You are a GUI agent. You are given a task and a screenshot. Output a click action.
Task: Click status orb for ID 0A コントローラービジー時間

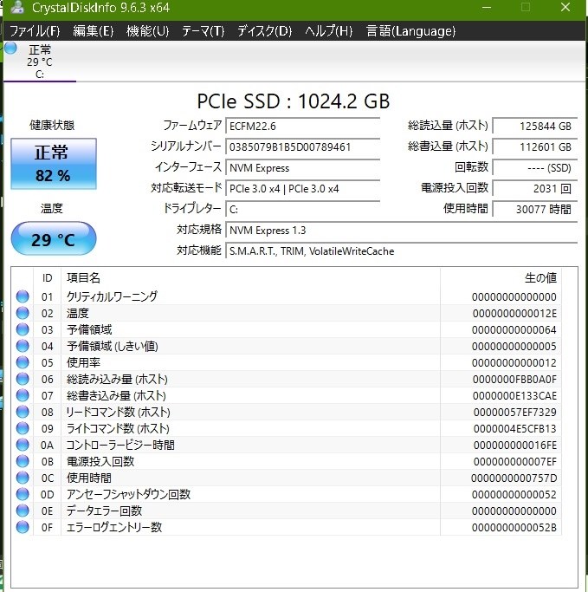(x=23, y=446)
